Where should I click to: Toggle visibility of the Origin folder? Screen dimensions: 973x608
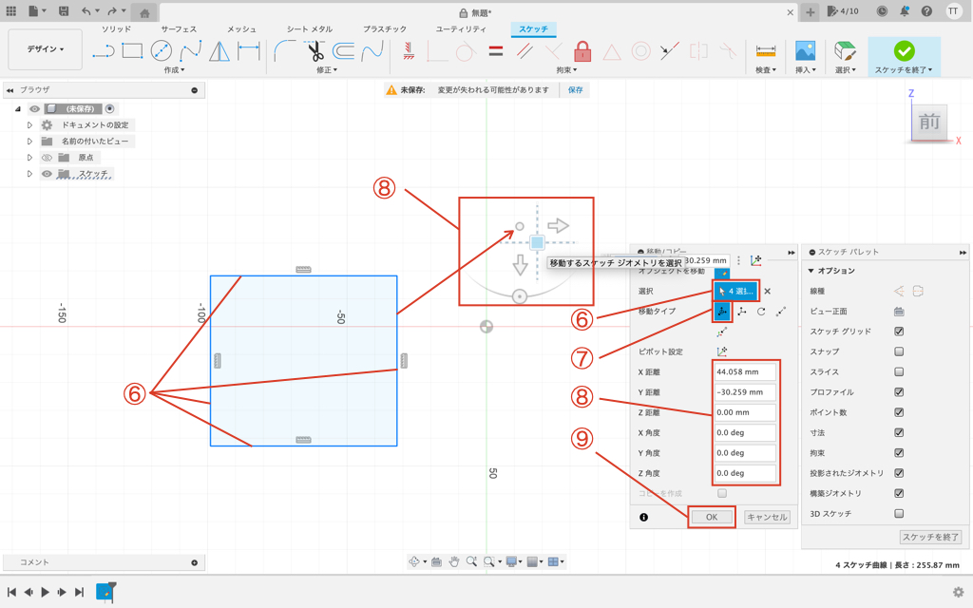[47, 158]
